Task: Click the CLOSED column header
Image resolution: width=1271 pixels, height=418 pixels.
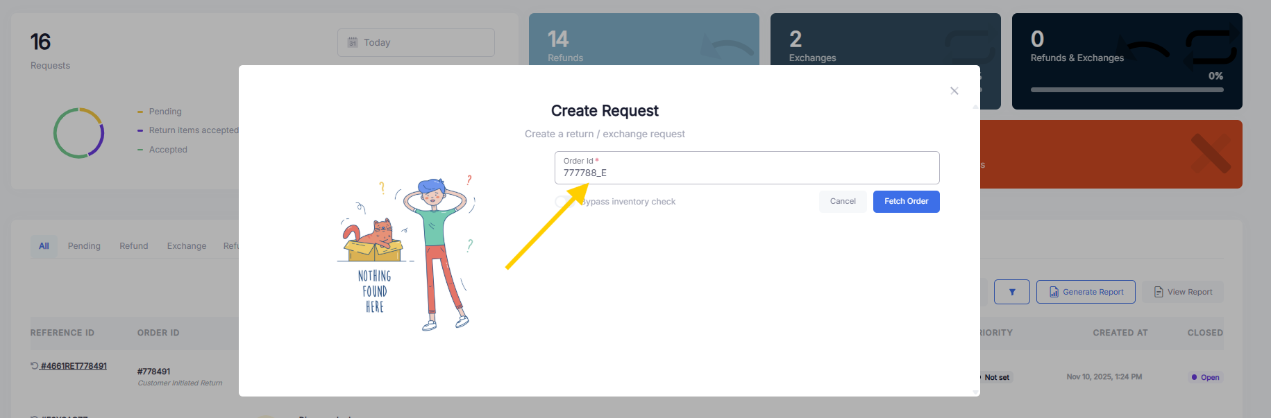Action: point(1205,333)
